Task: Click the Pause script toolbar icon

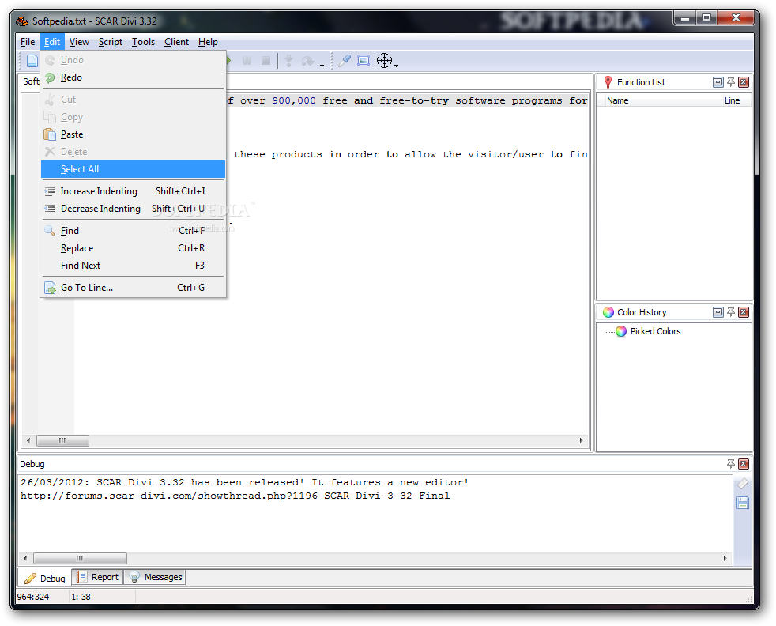Action: 247,61
